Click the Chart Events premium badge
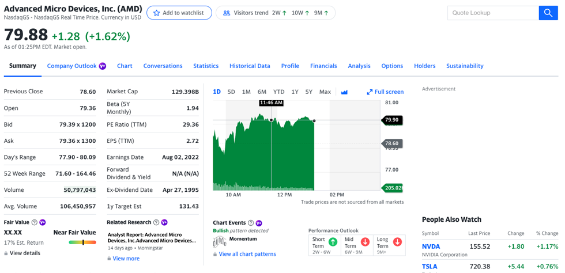The image size is (565, 273). (x=259, y=223)
